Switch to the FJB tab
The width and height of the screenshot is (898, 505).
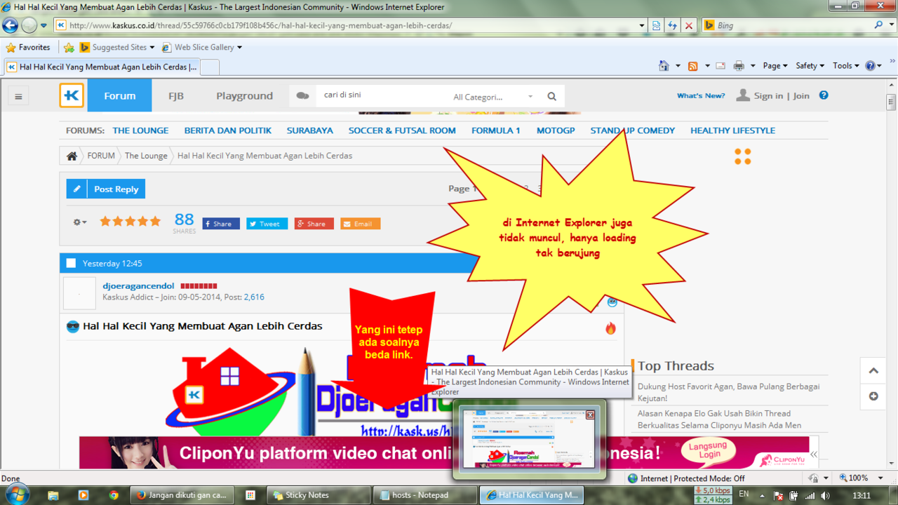(x=176, y=95)
